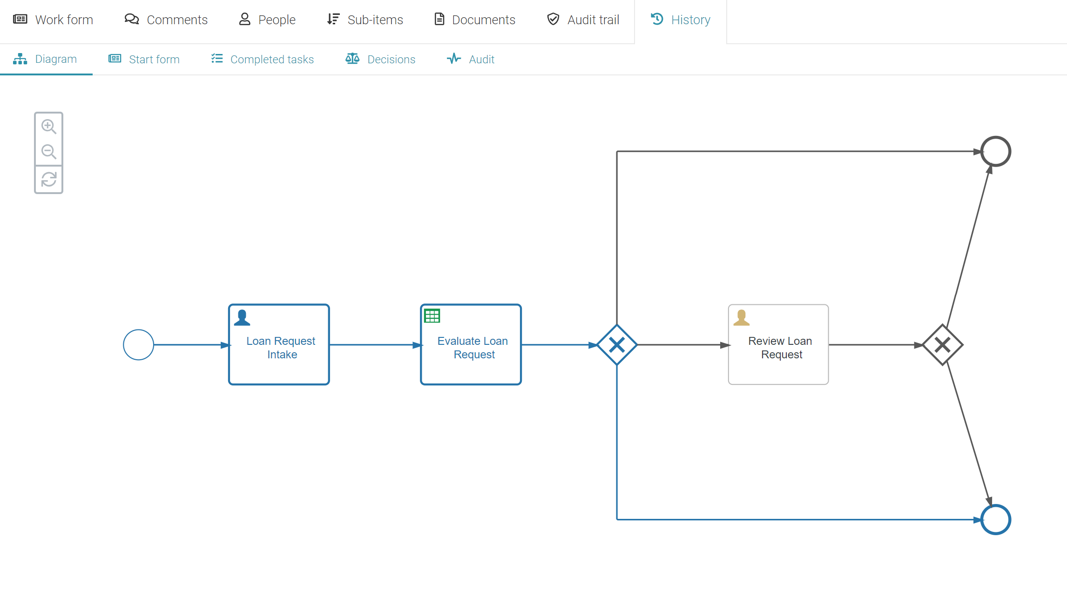Click the Review Loan Request task
Image resolution: width=1067 pixels, height=591 pixels.
(778, 345)
